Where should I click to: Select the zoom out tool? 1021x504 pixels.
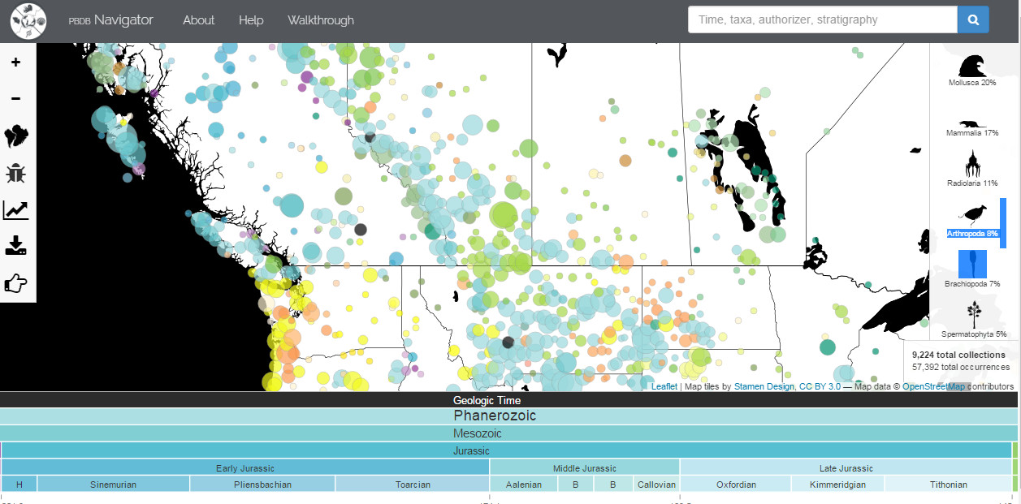(16, 97)
